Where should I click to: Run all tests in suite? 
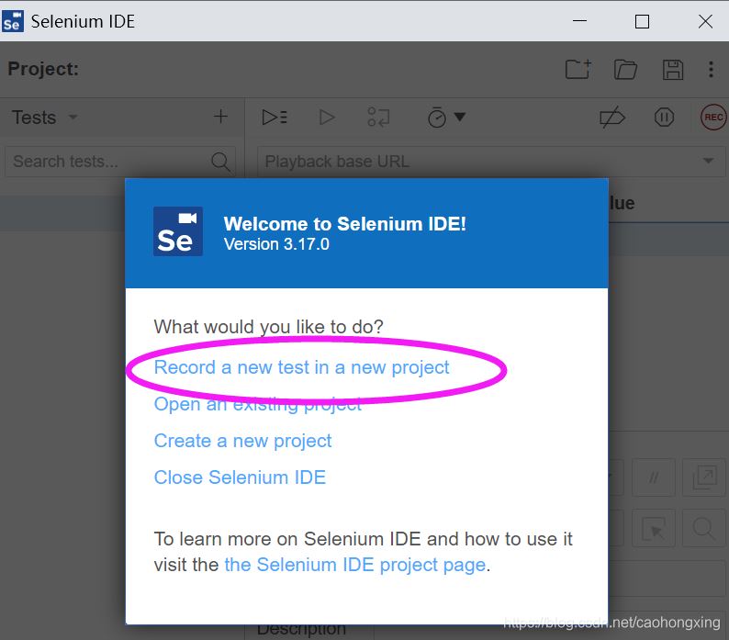tap(275, 118)
